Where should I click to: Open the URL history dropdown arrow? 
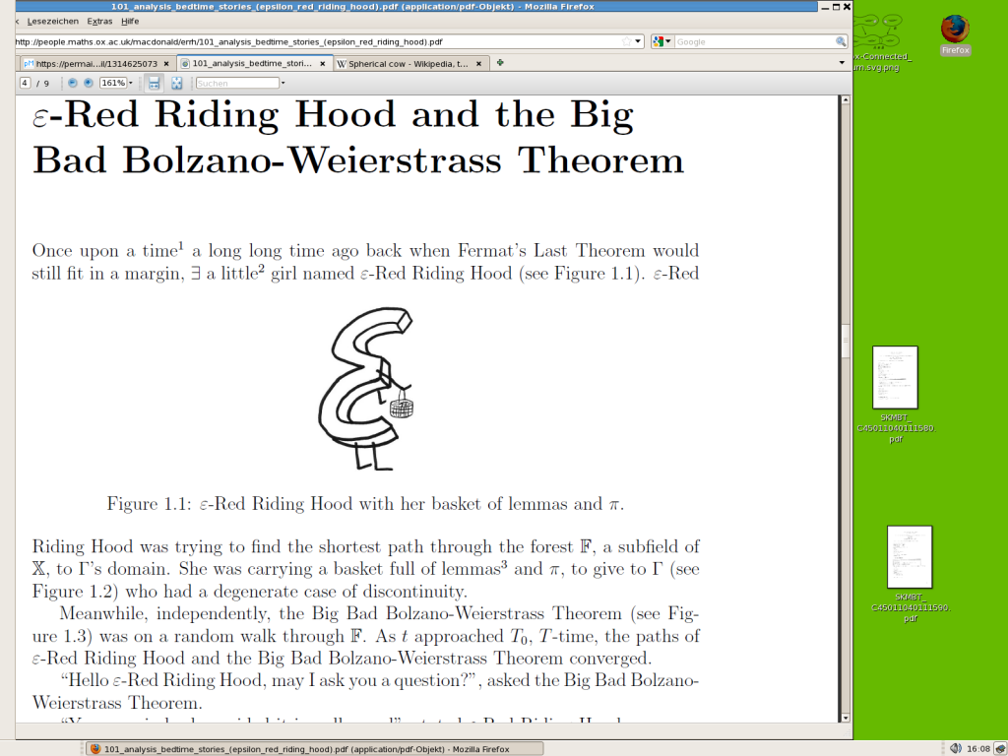pos(639,42)
